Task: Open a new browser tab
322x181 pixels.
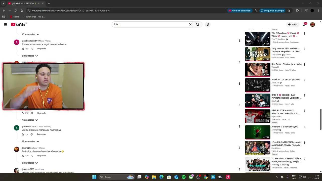Action: (x=49, y=4)
